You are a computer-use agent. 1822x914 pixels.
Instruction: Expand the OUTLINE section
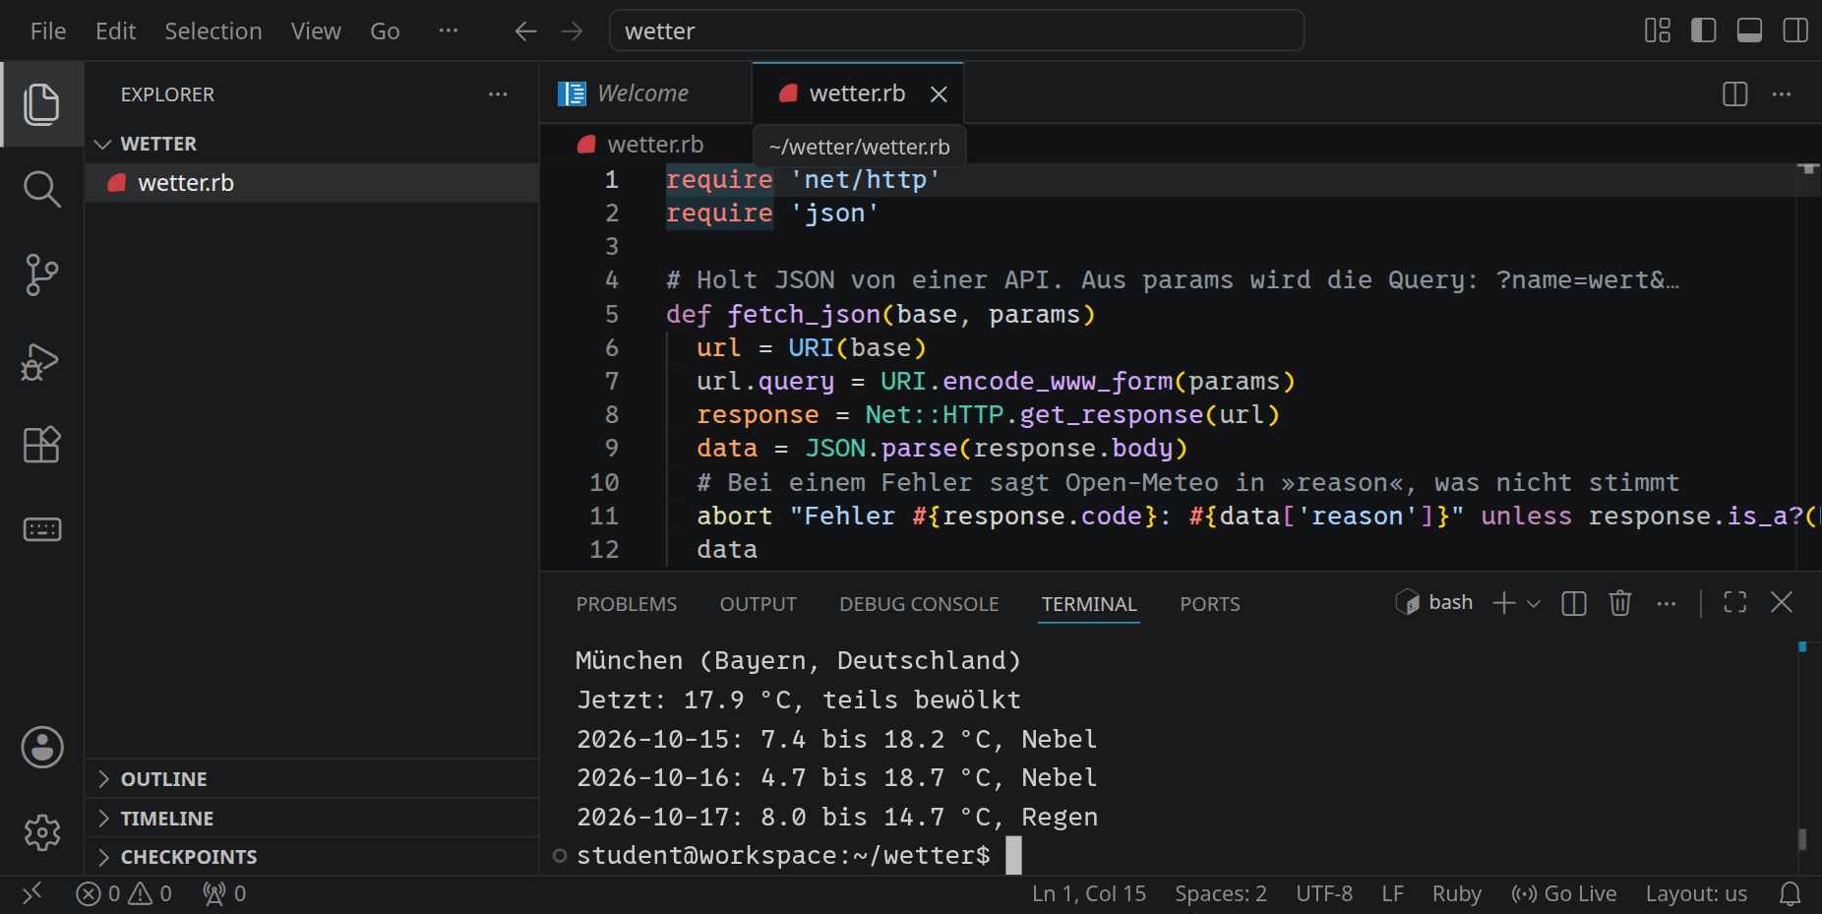point(311,779)
